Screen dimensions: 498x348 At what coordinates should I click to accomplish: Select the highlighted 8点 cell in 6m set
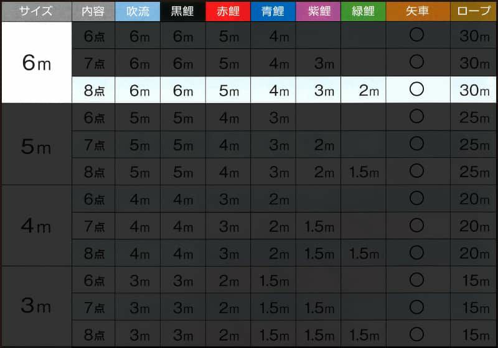tap(93, 91)
